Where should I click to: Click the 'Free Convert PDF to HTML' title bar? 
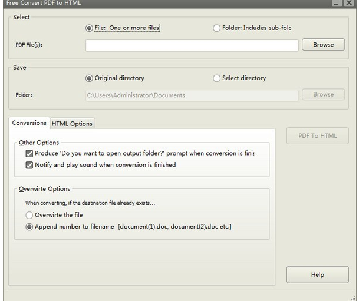pos(177,4)
